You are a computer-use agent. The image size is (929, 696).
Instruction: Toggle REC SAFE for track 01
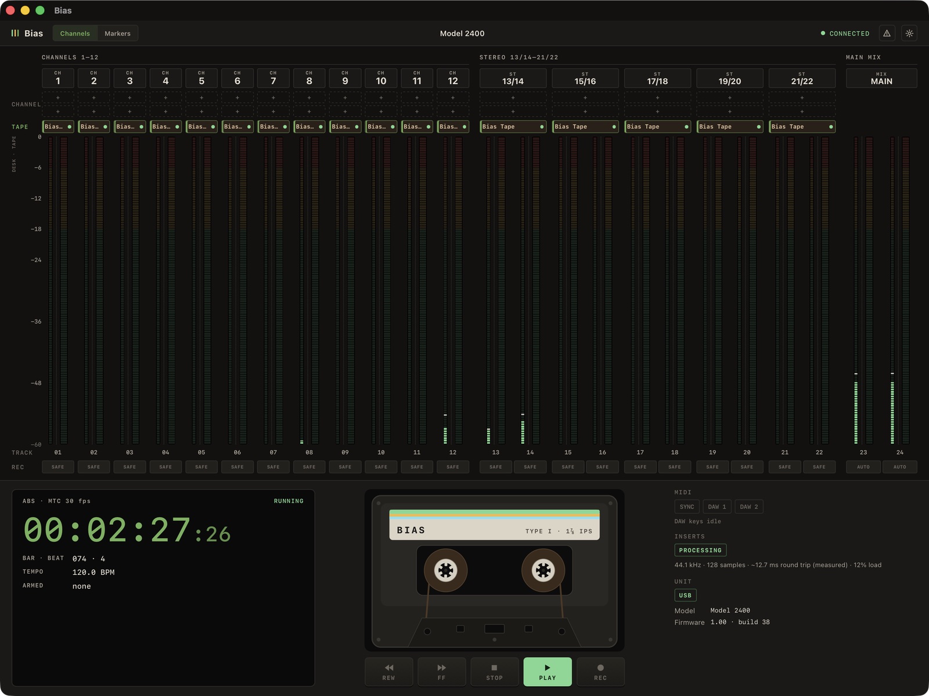pos(58,467)
